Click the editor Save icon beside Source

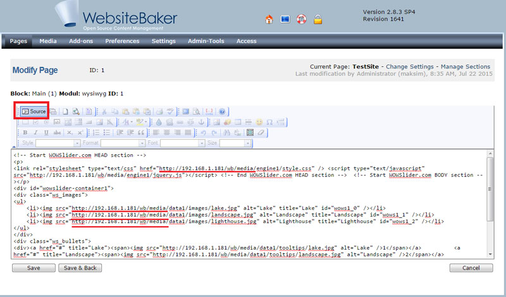pyautogui.click(x=53, y=112)
